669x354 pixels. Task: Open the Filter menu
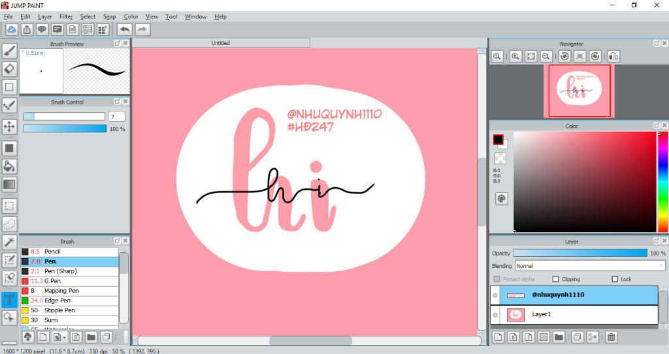click(x=66, y=16)
